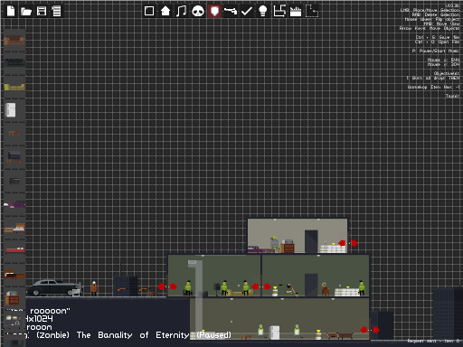The height and width of the screenshot is (347, 463).
Task: Click the checkmark objectives tool
Action: coord(247,11)
